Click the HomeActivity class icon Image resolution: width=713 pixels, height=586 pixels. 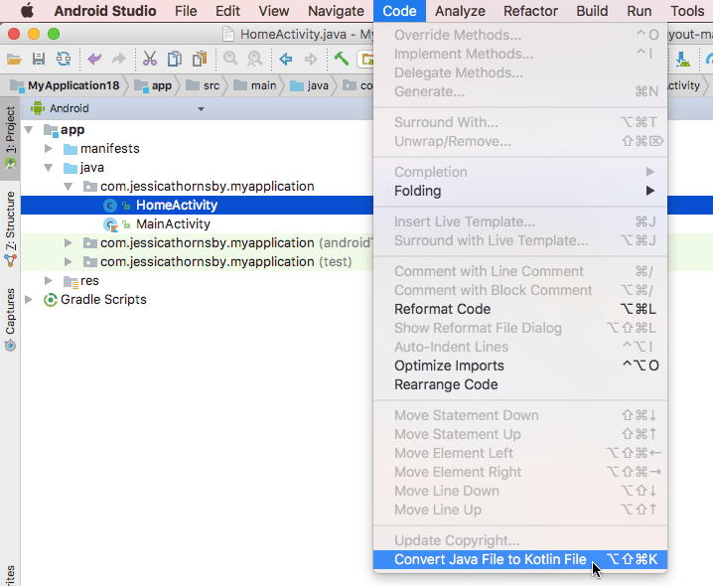(110, 206)
